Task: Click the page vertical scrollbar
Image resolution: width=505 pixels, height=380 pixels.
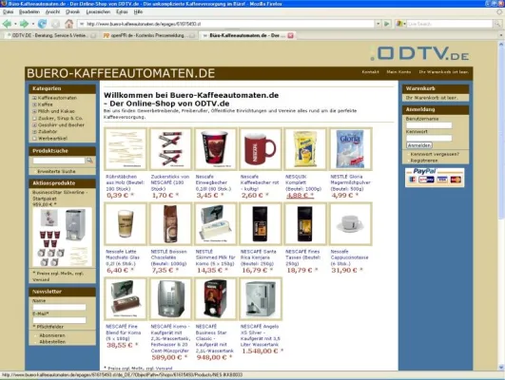Action: click(x=501, y=206)
